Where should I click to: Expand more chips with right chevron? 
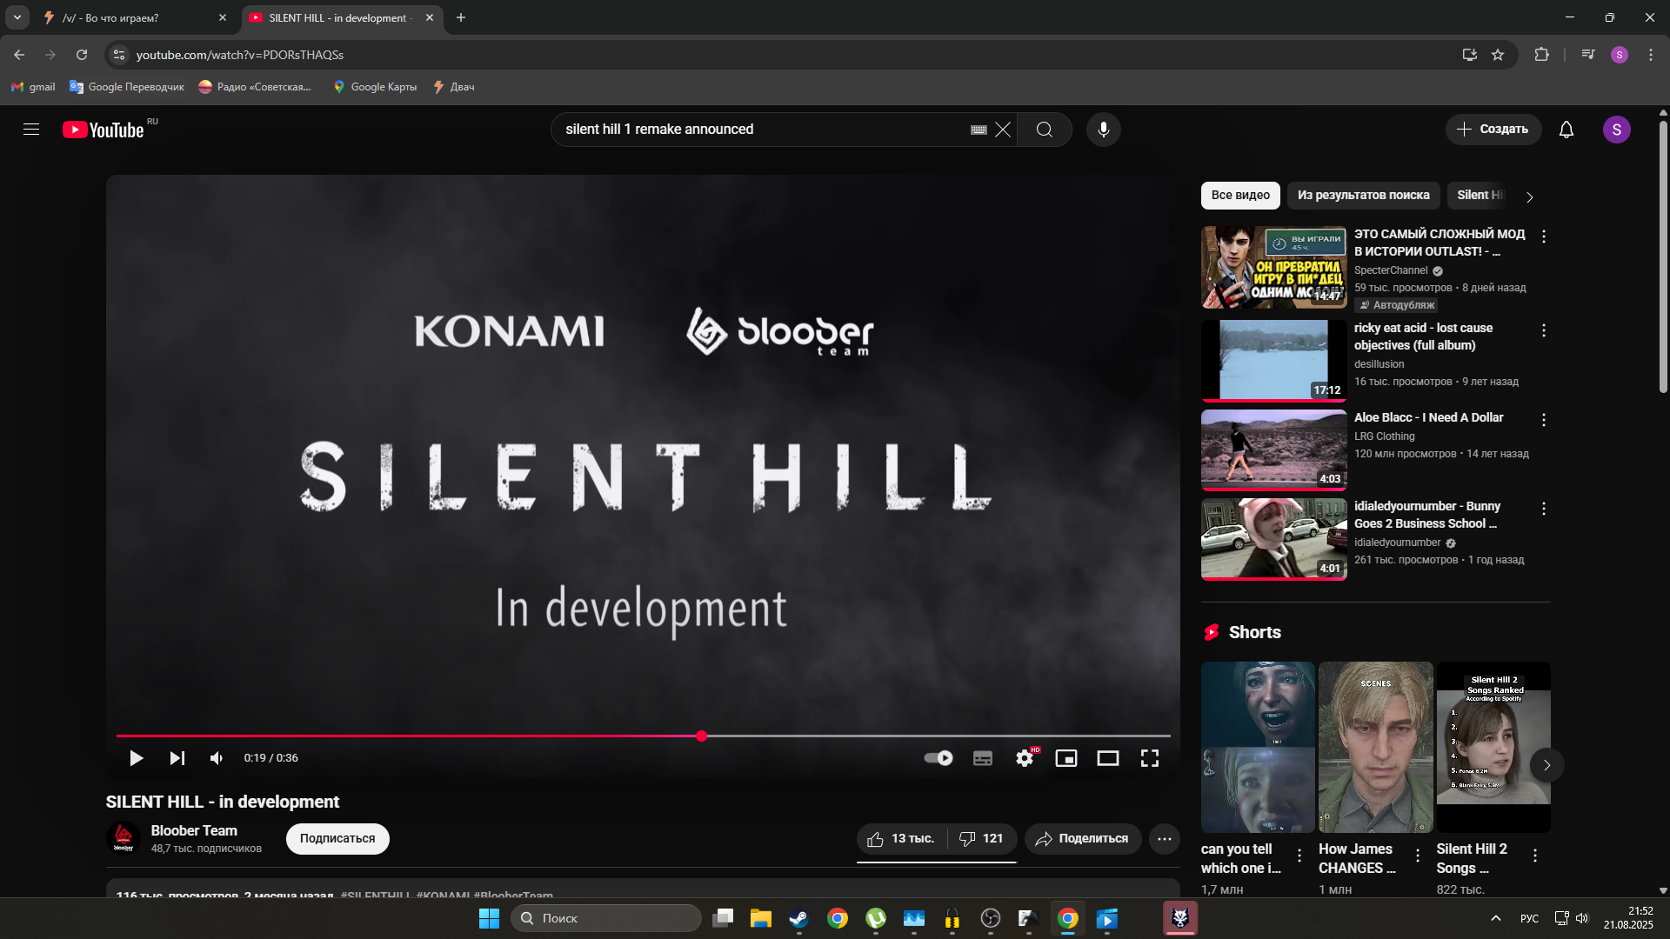click(1529, 196)
